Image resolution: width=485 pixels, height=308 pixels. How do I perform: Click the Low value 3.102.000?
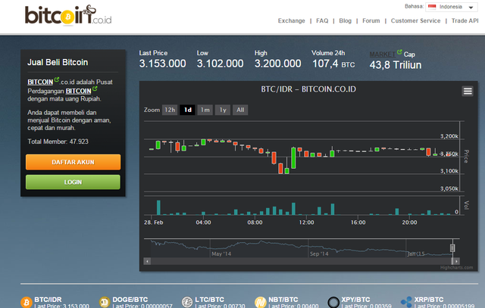tap(220, 64)
